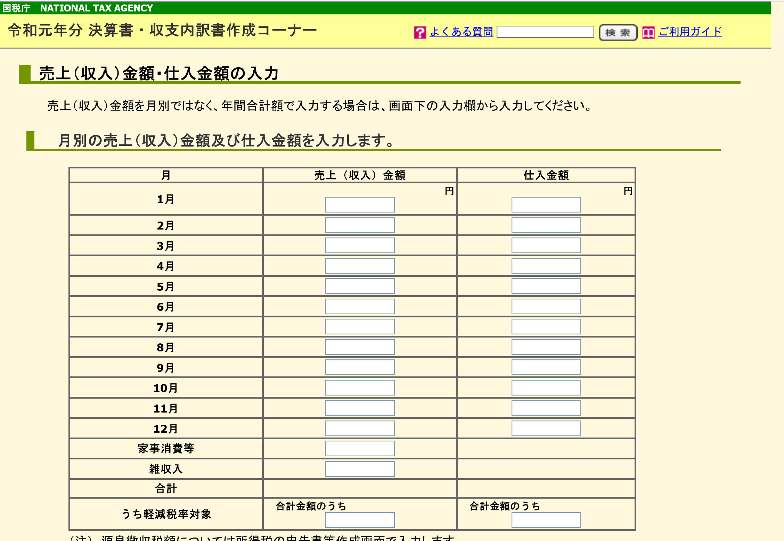Select the 4月 sales amount field
784x541 pixels.
[x=360, y=266]
